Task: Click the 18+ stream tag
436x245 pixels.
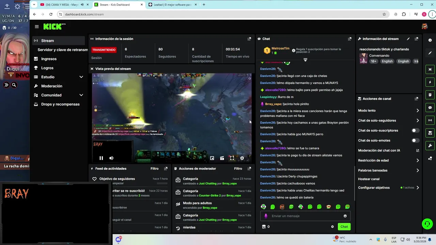Action: 374,61
